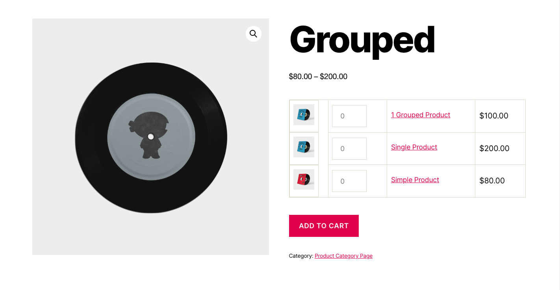This screenshot has width=560, height=290.
Task: Click the magnifier zoom icon on product image
Action: tap(253, 34)
